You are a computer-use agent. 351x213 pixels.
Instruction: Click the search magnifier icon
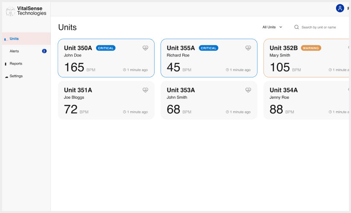(296, 27)
